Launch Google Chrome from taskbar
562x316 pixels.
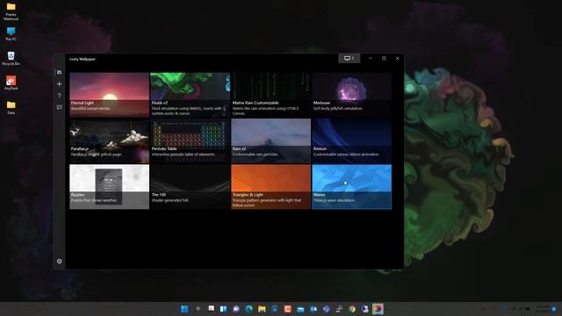(352, 309)
